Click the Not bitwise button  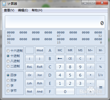30,91
